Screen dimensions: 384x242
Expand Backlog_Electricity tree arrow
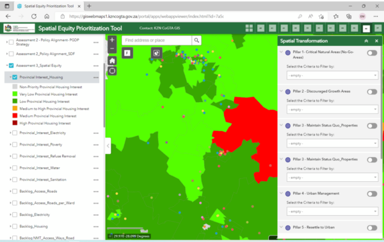[10, 215]
